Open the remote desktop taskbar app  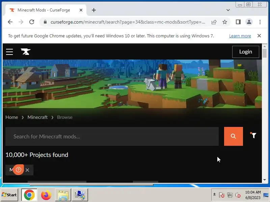click(x=80, y=195)
